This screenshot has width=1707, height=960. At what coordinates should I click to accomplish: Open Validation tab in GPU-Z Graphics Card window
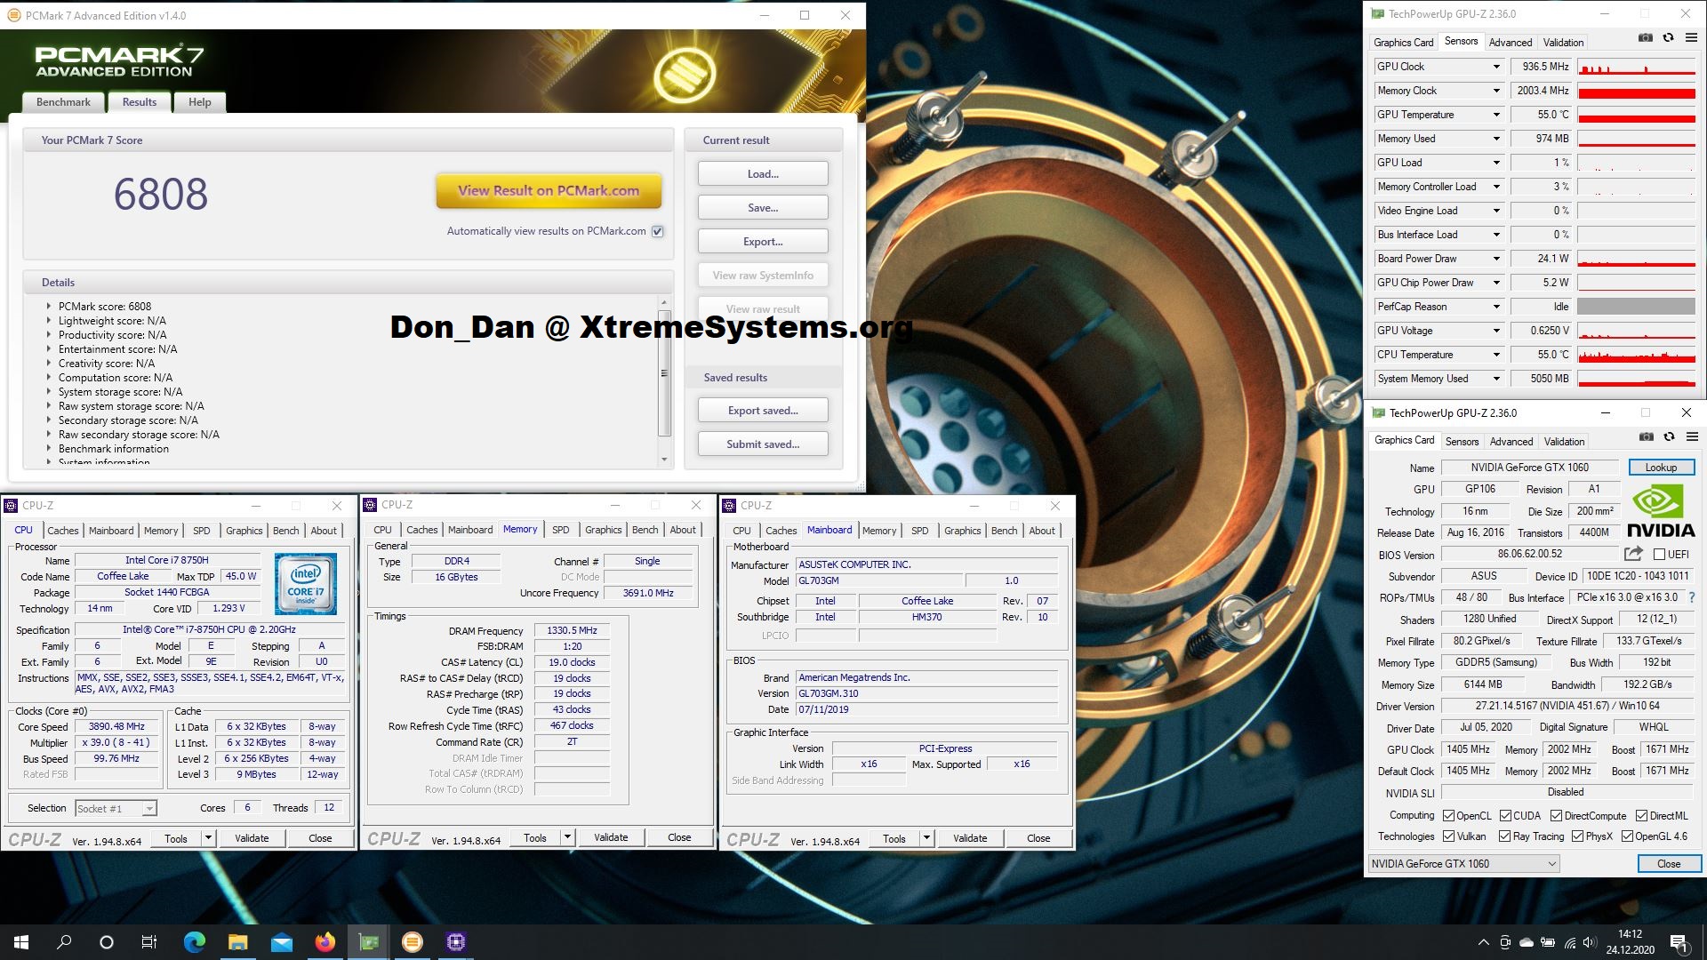(1564, 441)
